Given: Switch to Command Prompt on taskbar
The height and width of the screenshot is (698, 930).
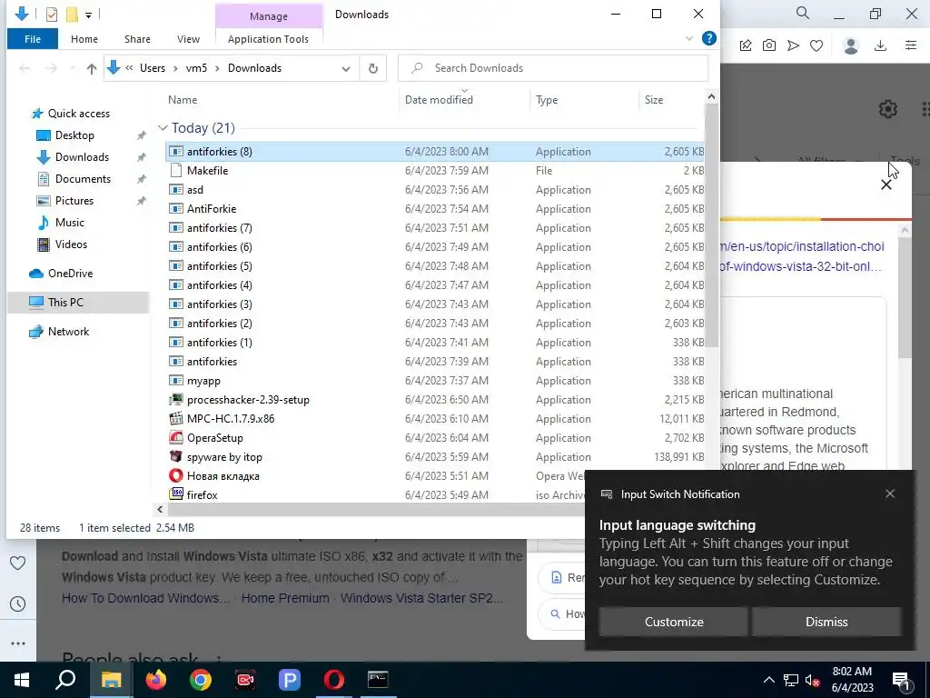Looking at the screenshot, I should point(378,680).
